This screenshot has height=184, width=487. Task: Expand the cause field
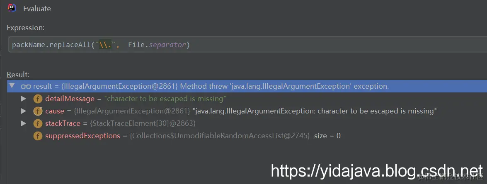23,111
